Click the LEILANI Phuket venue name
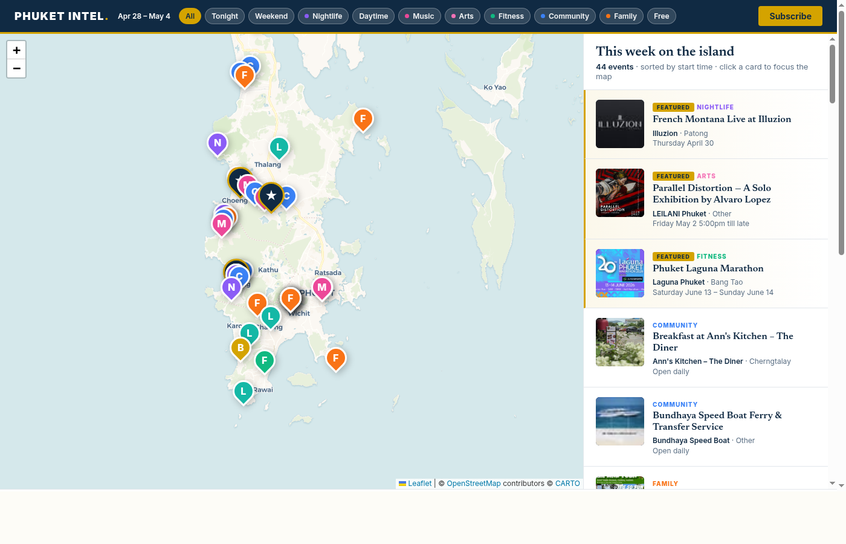Viewport: 846px width, 544px height. pyautogui.click(x=679, y=214)
